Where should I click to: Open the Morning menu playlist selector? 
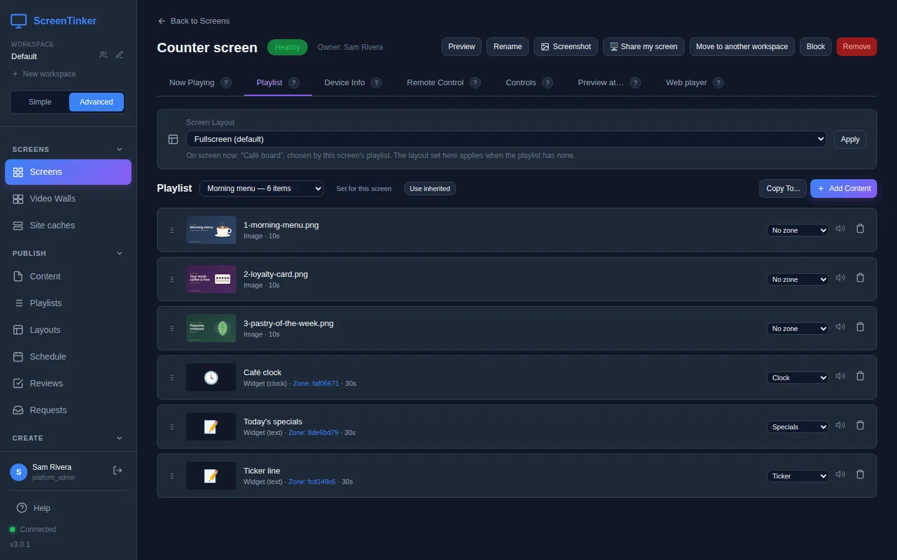point(262,189)
